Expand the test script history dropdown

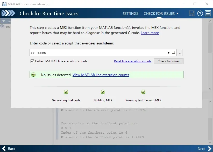pyautogui.click(x=168, y=52)
